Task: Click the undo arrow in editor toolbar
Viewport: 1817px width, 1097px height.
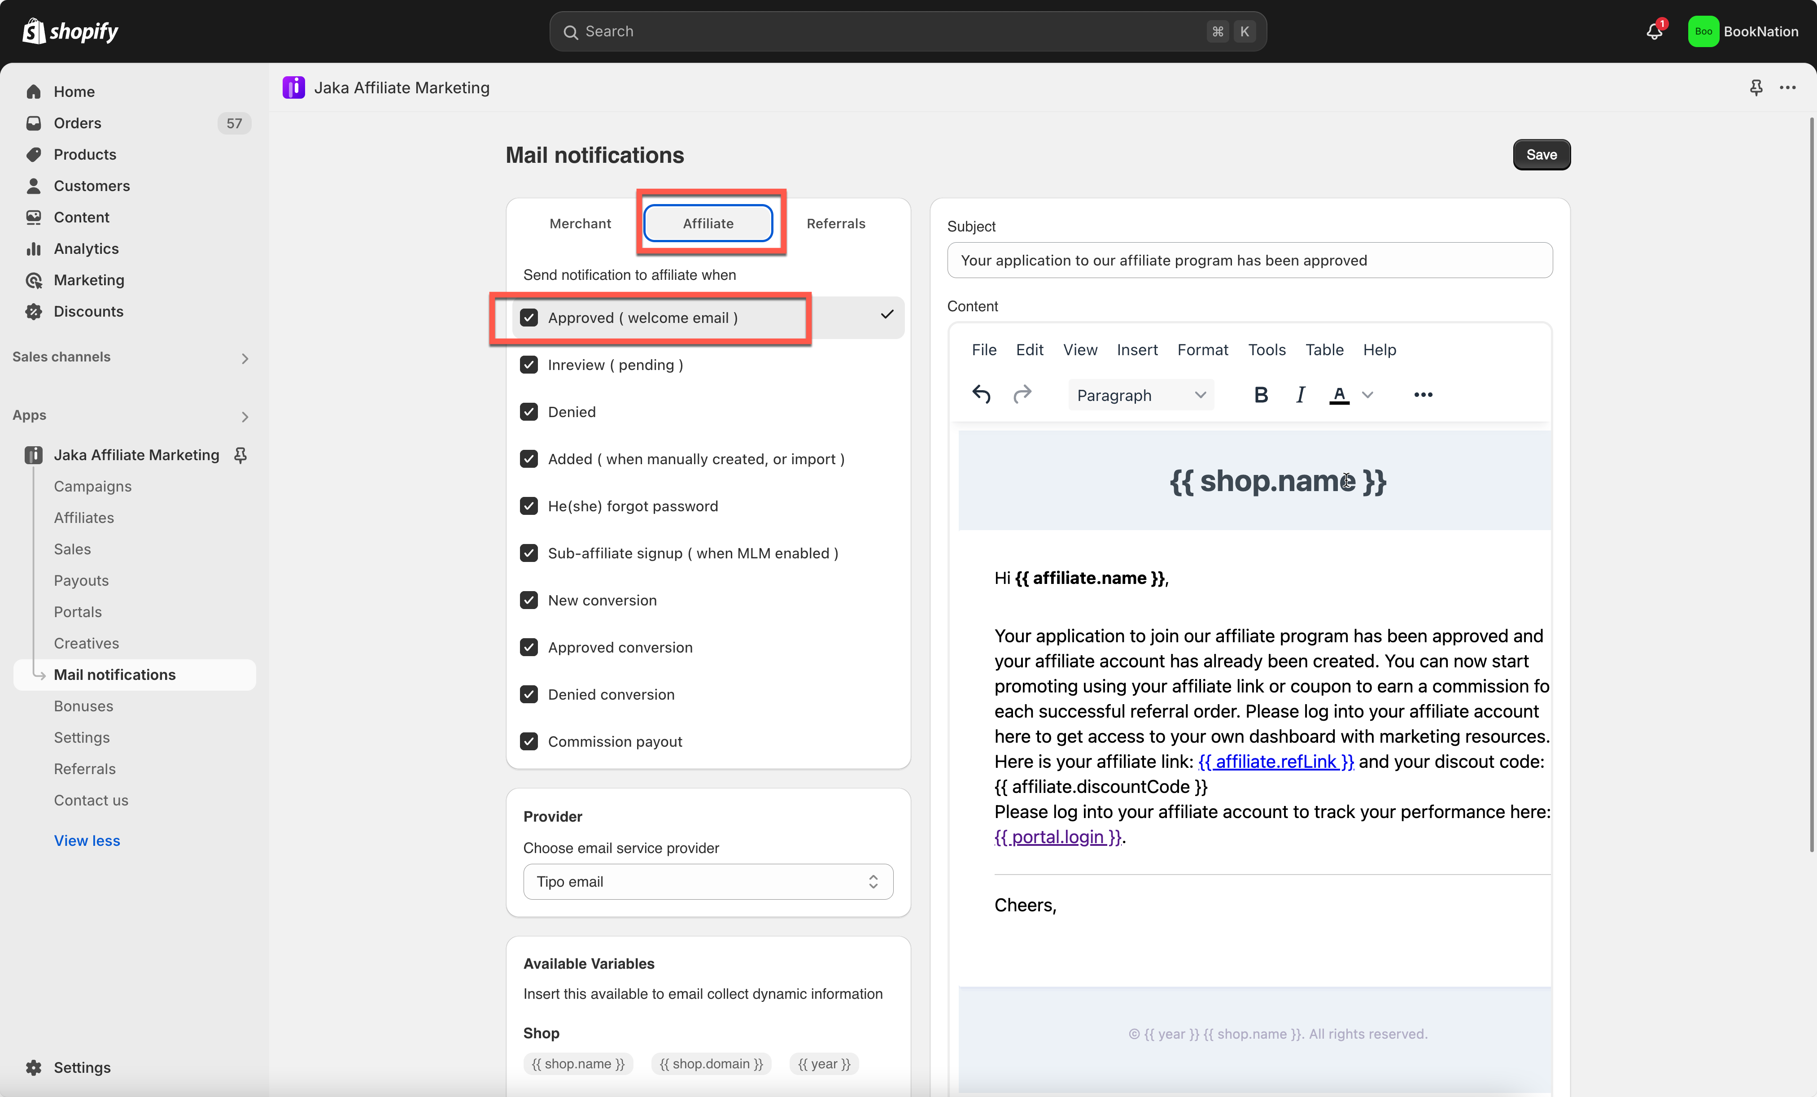Action: coord(981,394)
